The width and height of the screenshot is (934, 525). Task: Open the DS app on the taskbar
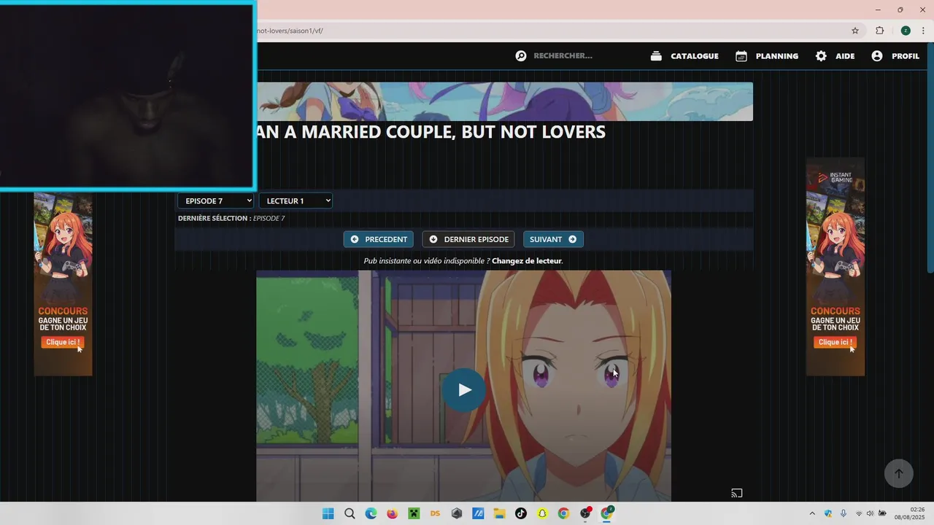click(435, 513)
